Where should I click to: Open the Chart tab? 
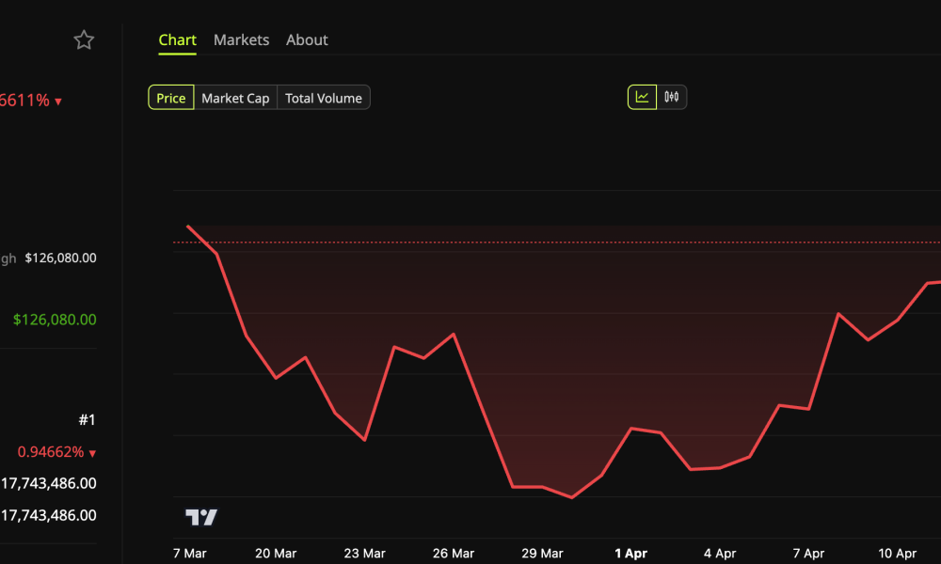pyautogui.click(x=177, y=39)
